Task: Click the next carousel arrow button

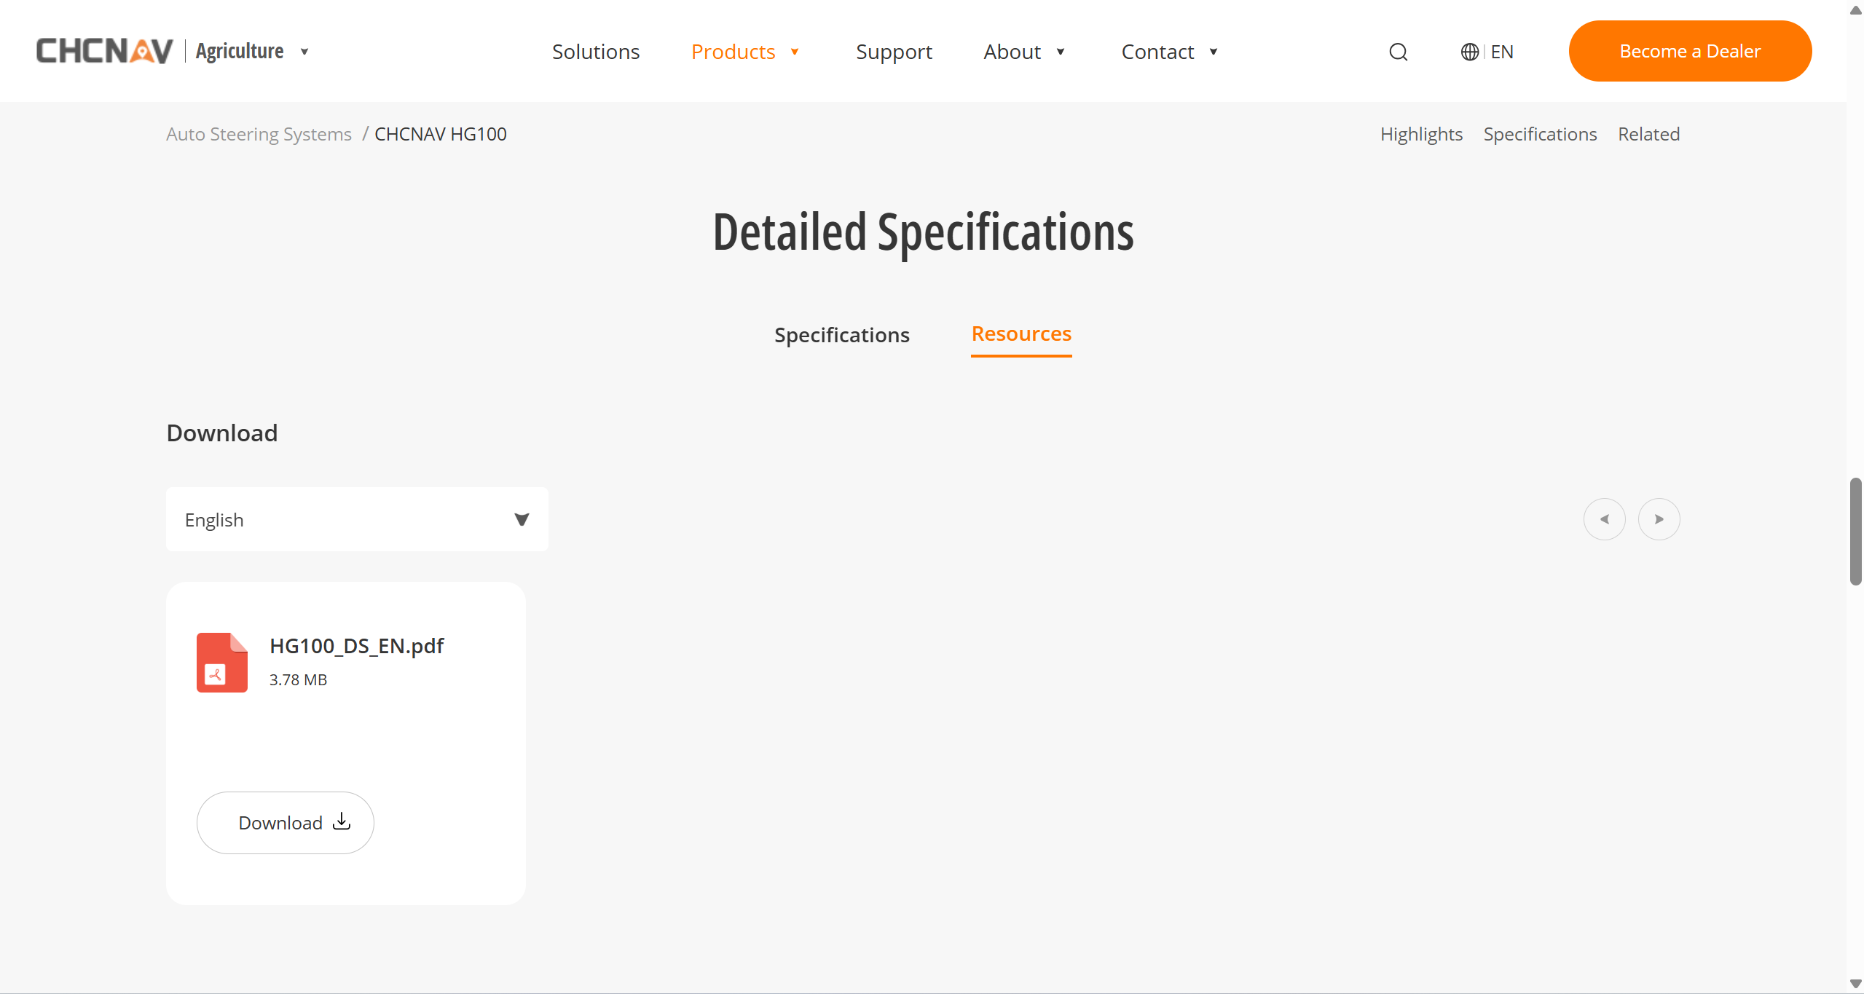Action: (x=1659, y=519)
